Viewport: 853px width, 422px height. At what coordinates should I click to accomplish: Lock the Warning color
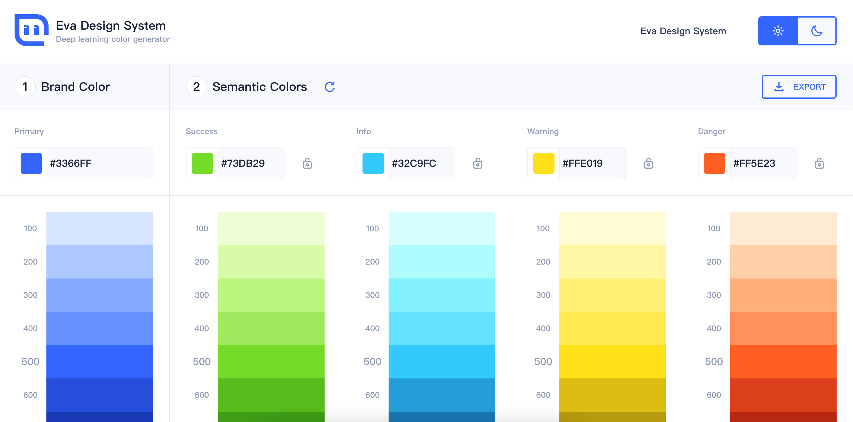pos(648,163)
